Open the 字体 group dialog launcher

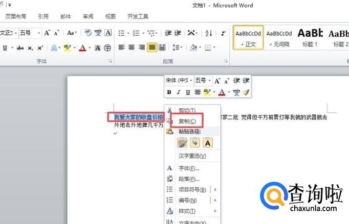tap(110, 61)
